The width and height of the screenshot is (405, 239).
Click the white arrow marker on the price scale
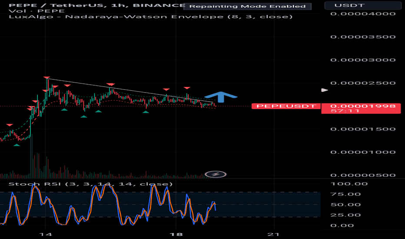click(325, 90)
